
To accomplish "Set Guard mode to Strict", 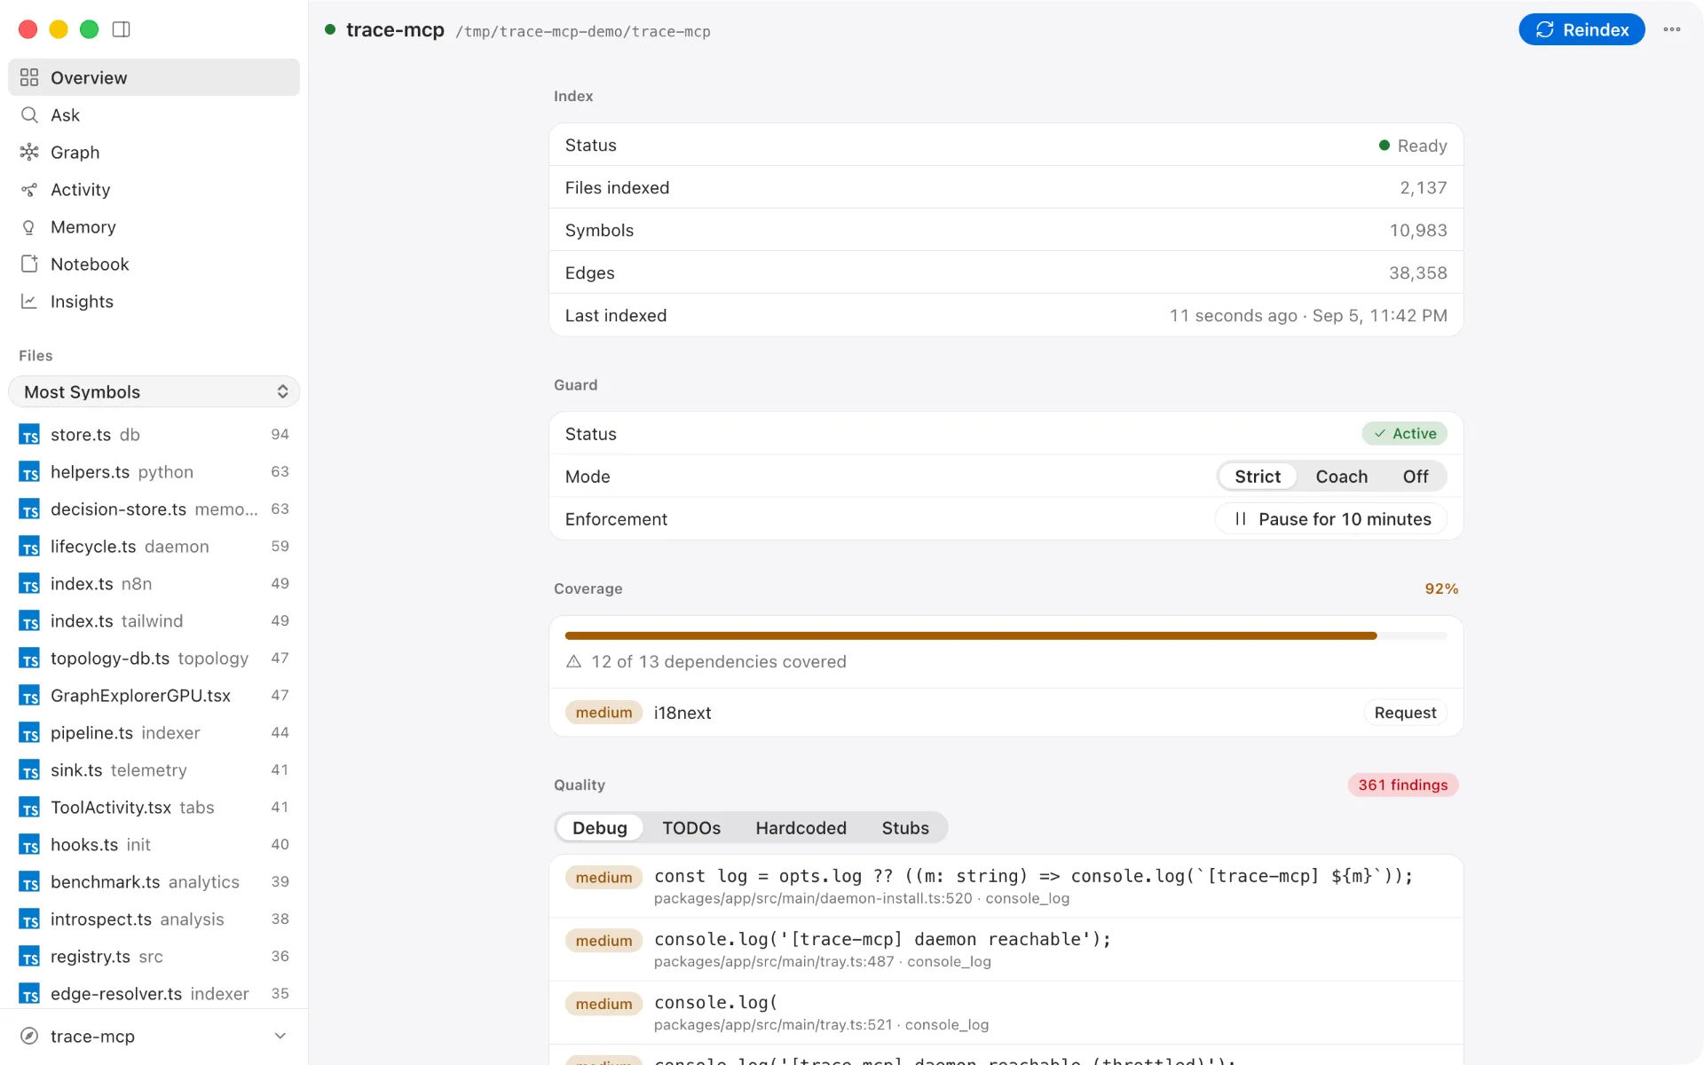I will 1258,477.
